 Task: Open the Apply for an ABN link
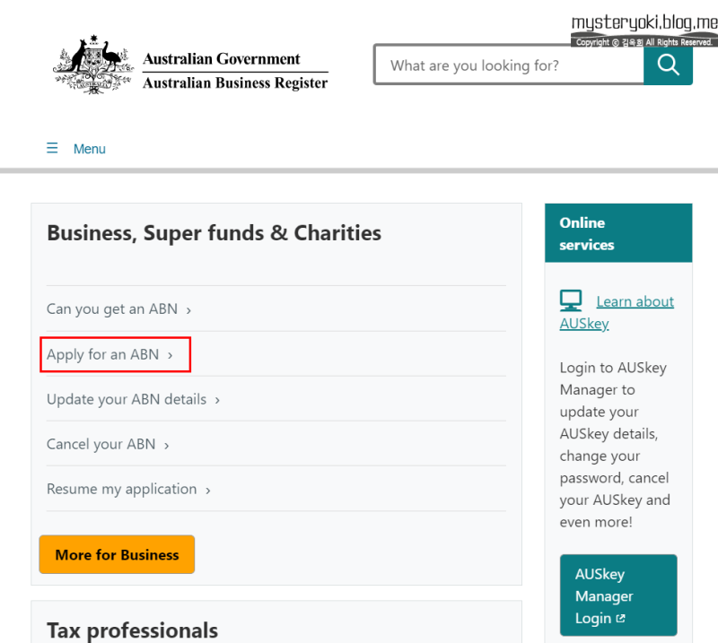103,354
